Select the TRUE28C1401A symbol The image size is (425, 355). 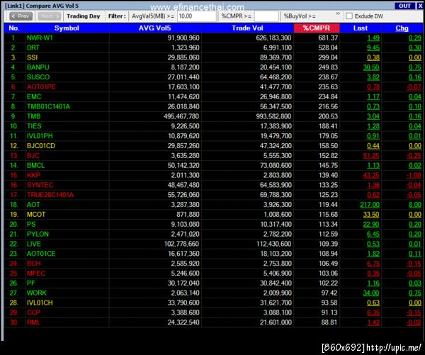pyautogui.click(x=50, y=195)
